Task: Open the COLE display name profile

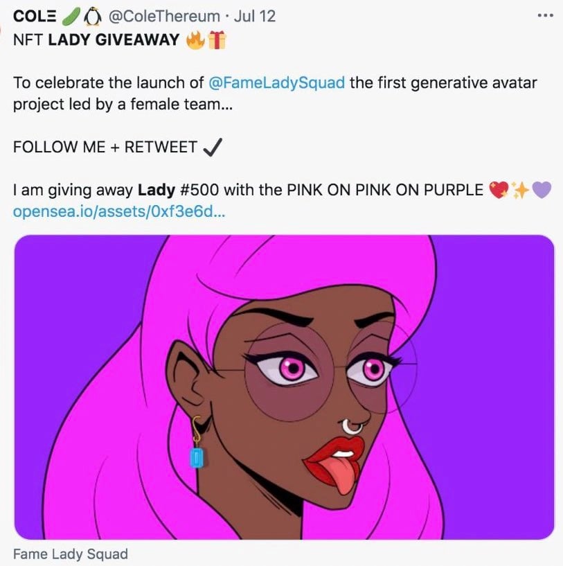Action: [x=35, y=17]
